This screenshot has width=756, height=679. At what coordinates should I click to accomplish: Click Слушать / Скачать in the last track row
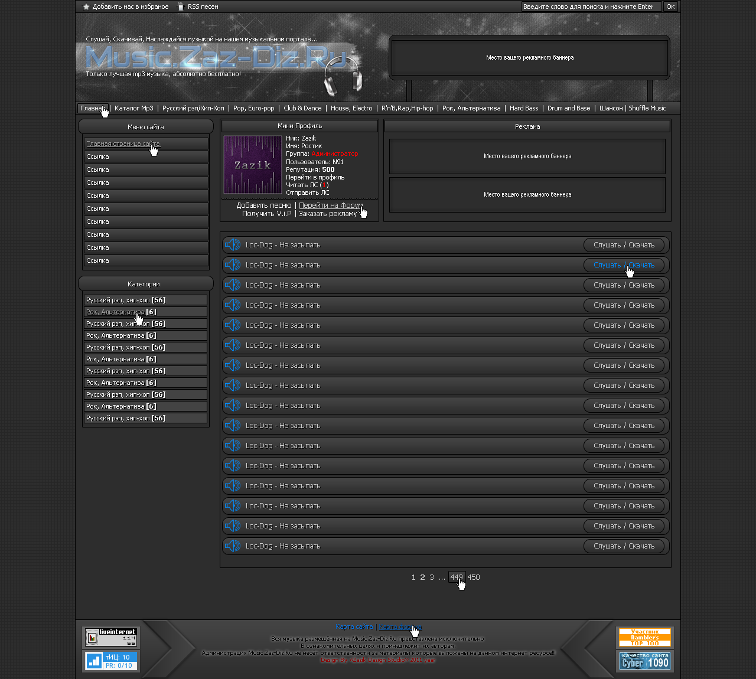click(624, 546)
